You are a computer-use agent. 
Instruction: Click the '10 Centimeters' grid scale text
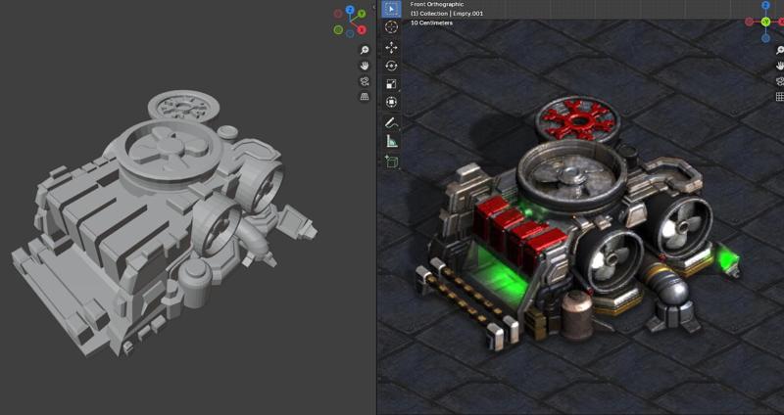[431, 23]
